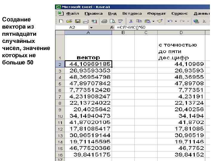Open the Данные menu
Viewport: 215px width, 161px height.
click(202, 13)
